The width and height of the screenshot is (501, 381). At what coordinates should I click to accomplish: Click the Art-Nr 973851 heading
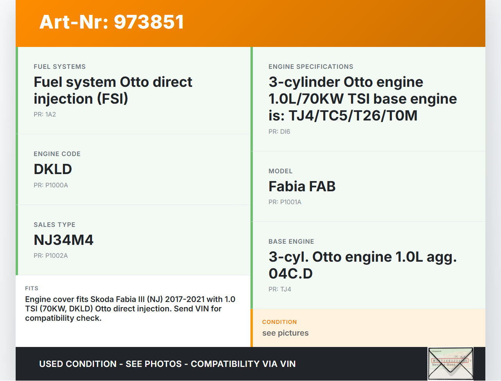click(x=112, y=22)
